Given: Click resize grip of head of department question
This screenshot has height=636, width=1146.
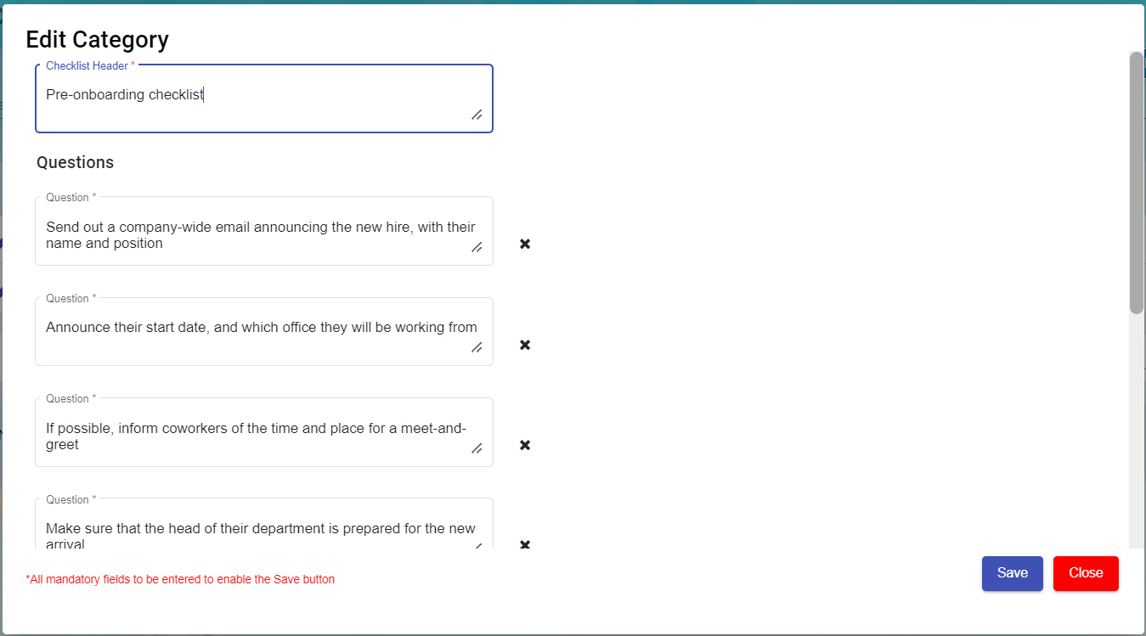Looking at the screenshot, I should click(477, 546).
